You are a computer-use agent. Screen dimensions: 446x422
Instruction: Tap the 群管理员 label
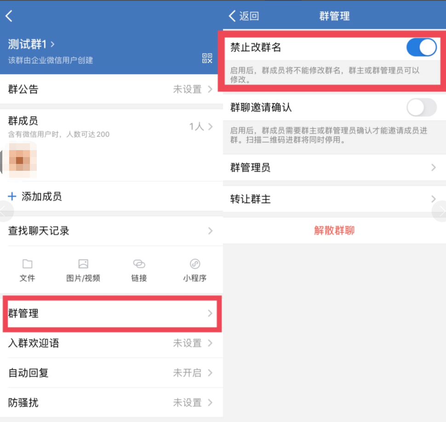click(250, 168)
